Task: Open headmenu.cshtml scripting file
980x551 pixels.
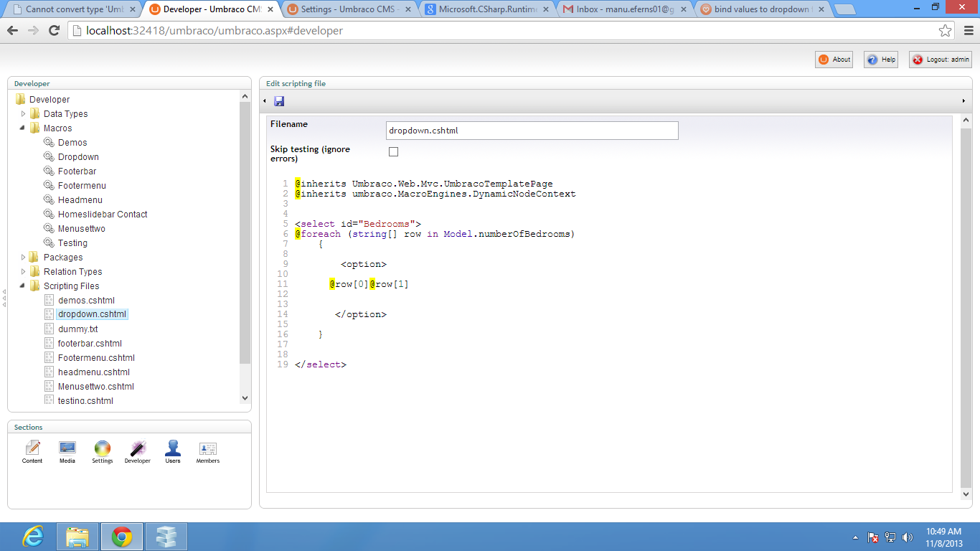Action: click(x=93, y=372)
